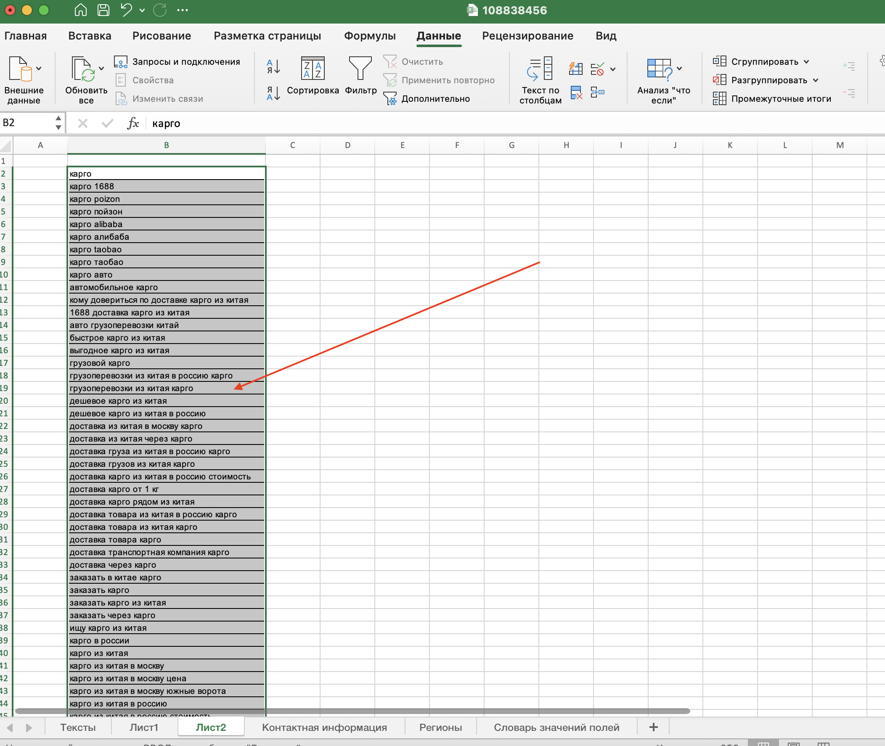Open the Главная ribbon tab
This screenshot has height=746, width=885.
(25, 36)
